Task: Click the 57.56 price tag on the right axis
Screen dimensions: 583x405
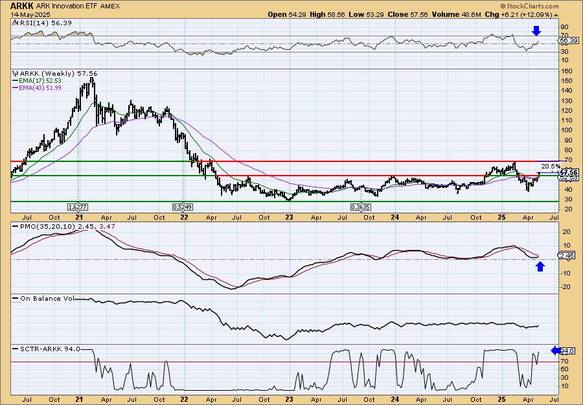Action: coord(569,172)
